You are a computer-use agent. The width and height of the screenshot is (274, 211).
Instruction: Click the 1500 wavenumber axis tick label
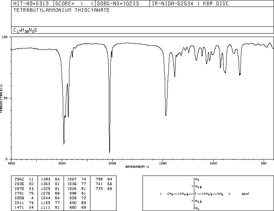(163, 163)
